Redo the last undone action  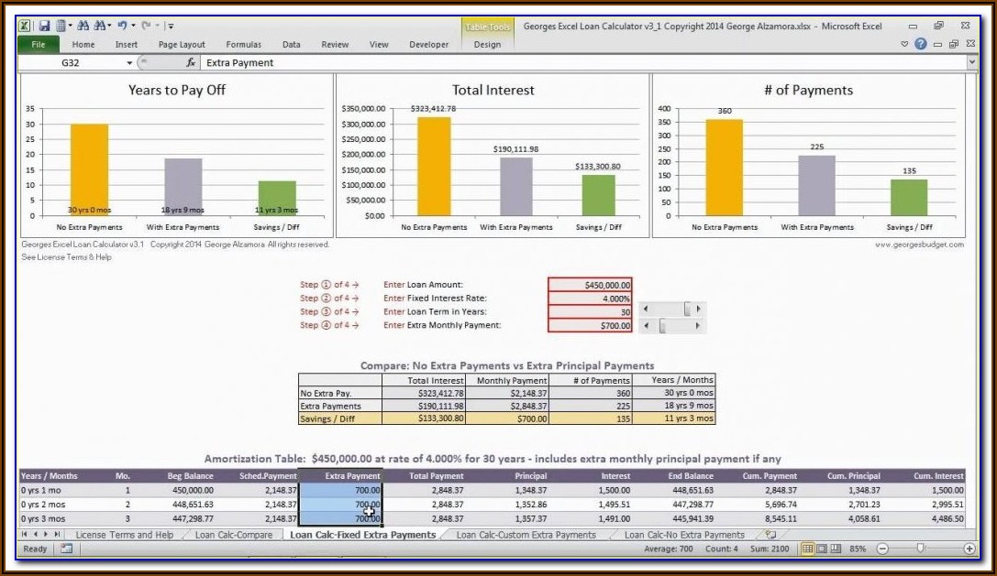click(146, 26)
